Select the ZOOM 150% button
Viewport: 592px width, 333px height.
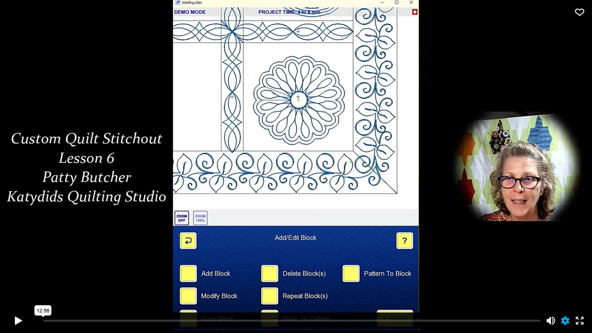(x=200, y=218)
